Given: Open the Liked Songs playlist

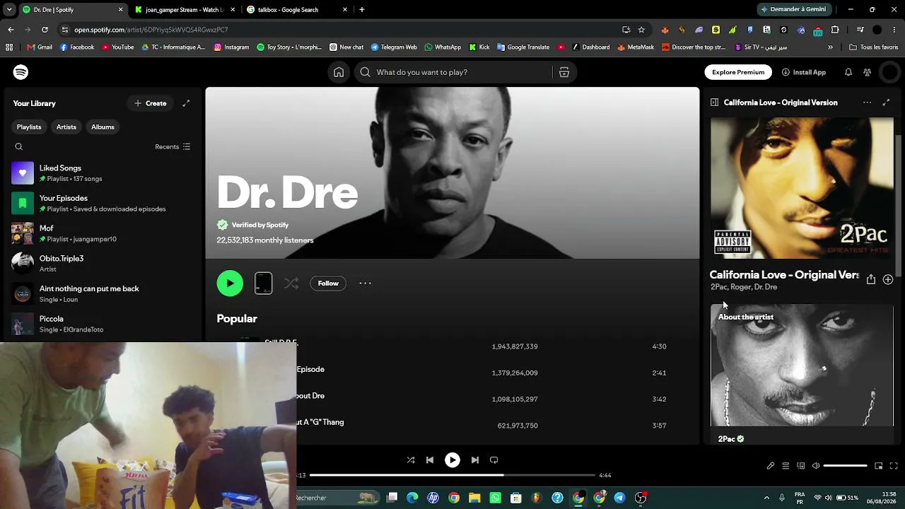Looking at the screenshot, I should 102,173.
